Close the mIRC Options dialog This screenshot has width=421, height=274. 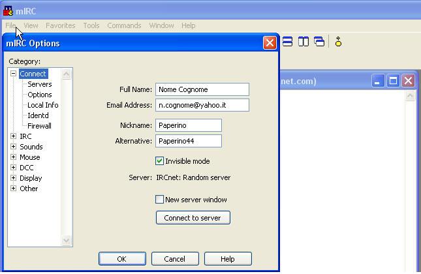click(270, 43)
